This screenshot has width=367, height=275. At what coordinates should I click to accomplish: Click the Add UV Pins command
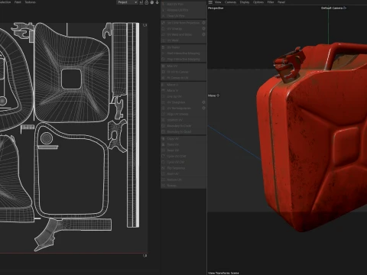(x=183, y=4)
